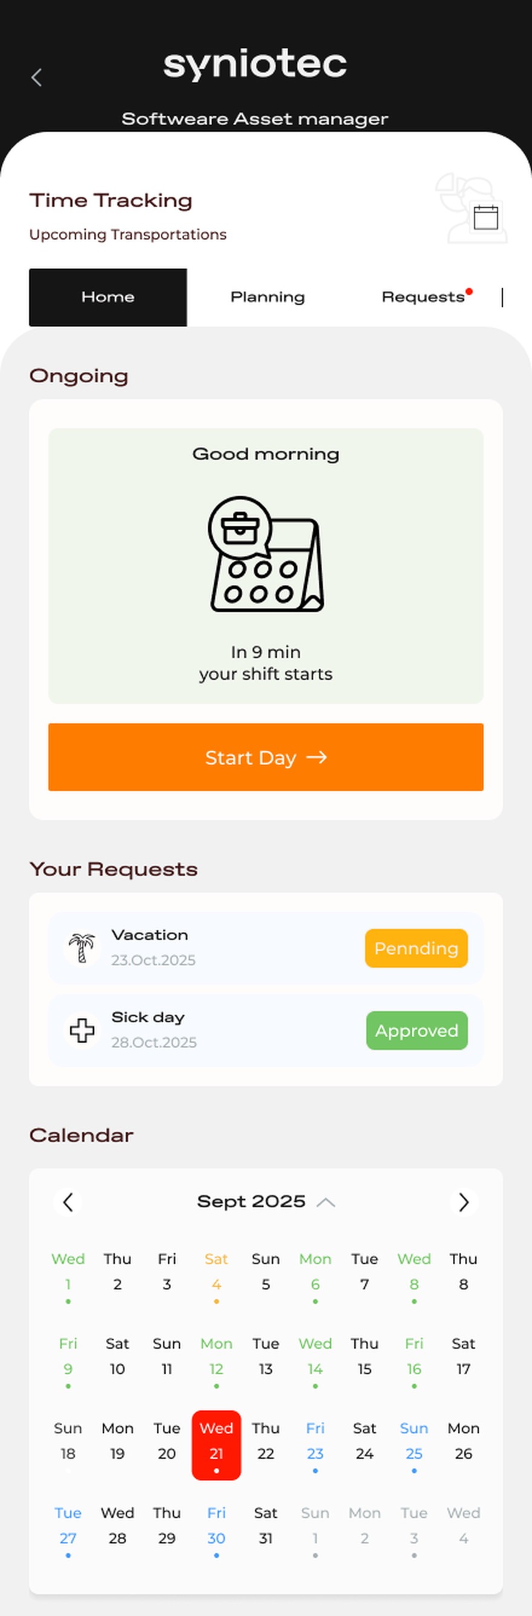
Task: Select Fri 23 in the calendar
Action: click(x=315, y=1445)
